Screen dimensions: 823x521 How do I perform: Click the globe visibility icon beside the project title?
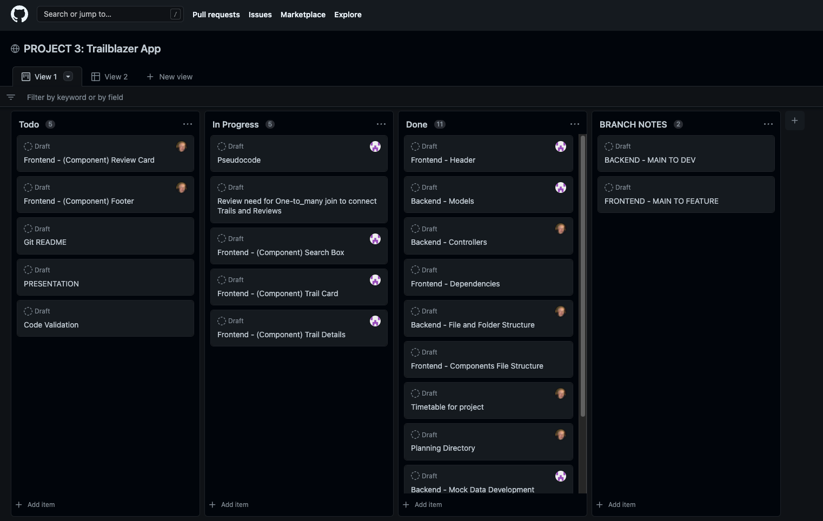coord(15,49)
